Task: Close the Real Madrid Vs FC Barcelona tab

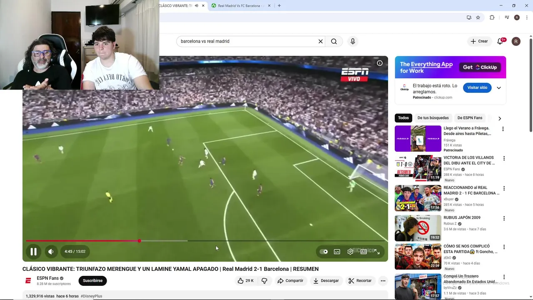Action: [269, 6]
